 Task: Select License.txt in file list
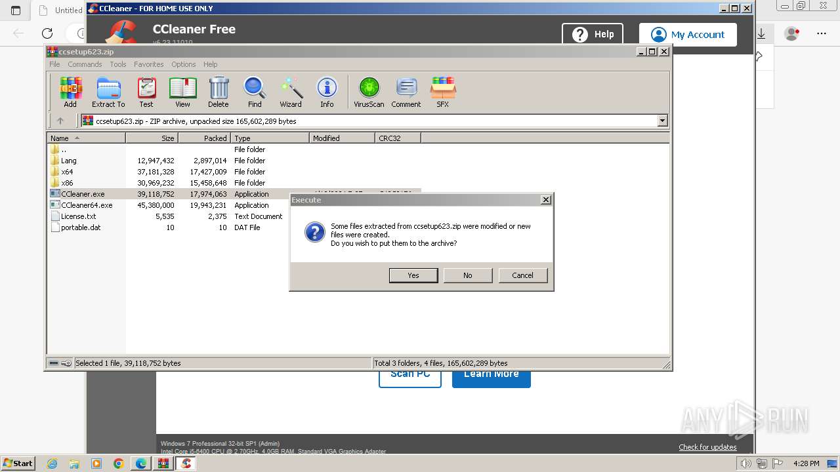pyautogui.click(x=78, y=216)
